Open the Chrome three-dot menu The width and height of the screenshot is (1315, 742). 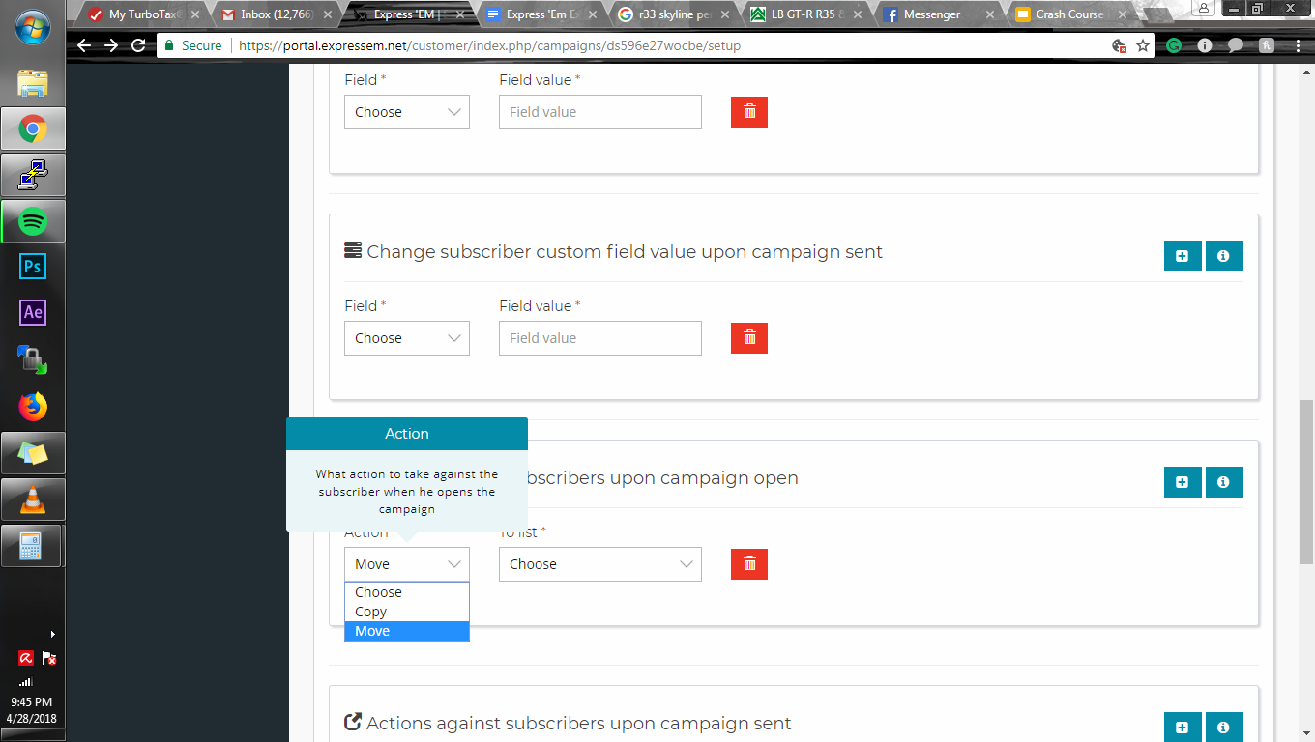pos(1298,45)
